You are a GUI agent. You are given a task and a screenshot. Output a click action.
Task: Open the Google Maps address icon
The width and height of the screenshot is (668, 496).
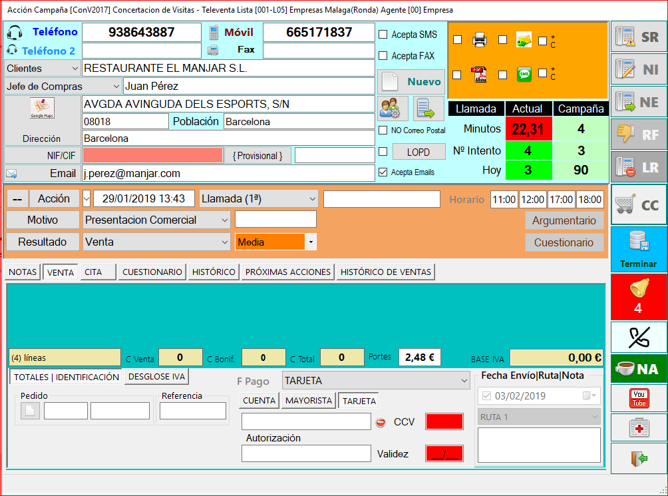tap(42, 108)
